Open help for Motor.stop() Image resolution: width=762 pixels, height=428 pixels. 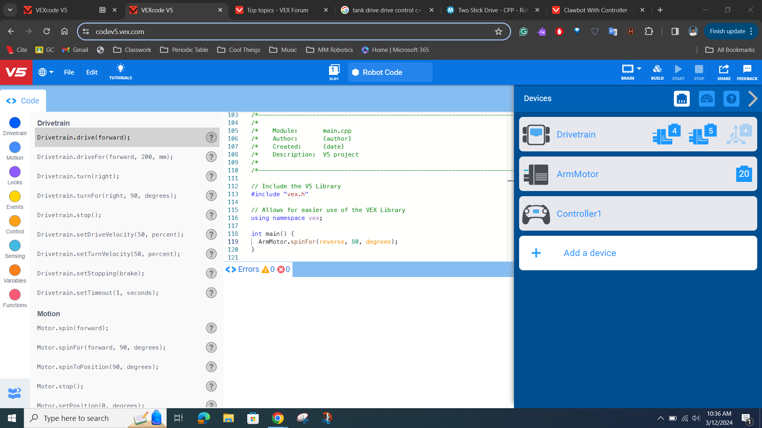[x=211, y=386]
